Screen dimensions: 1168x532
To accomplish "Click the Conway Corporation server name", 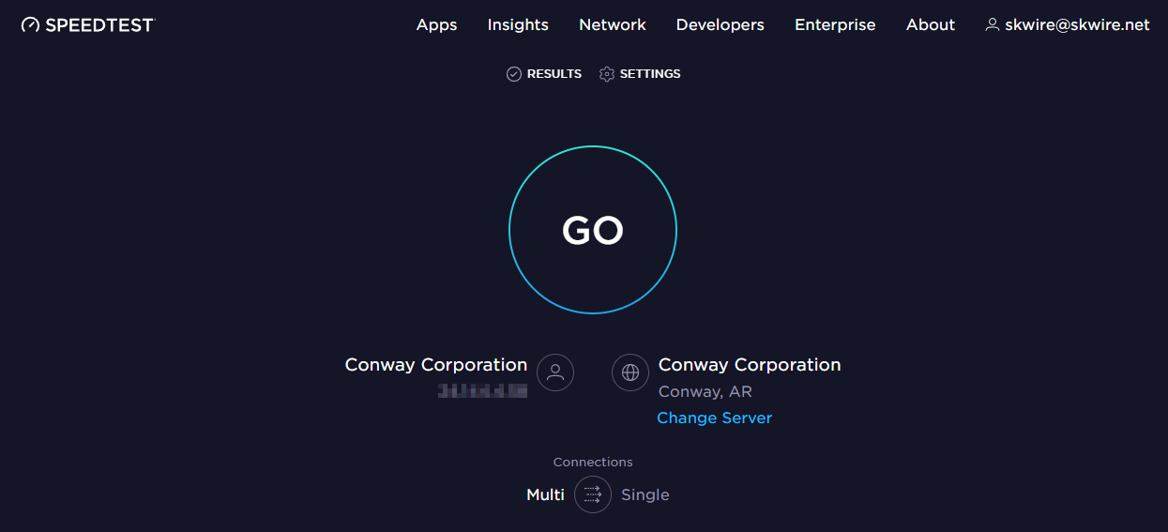I will pos(750,365).
